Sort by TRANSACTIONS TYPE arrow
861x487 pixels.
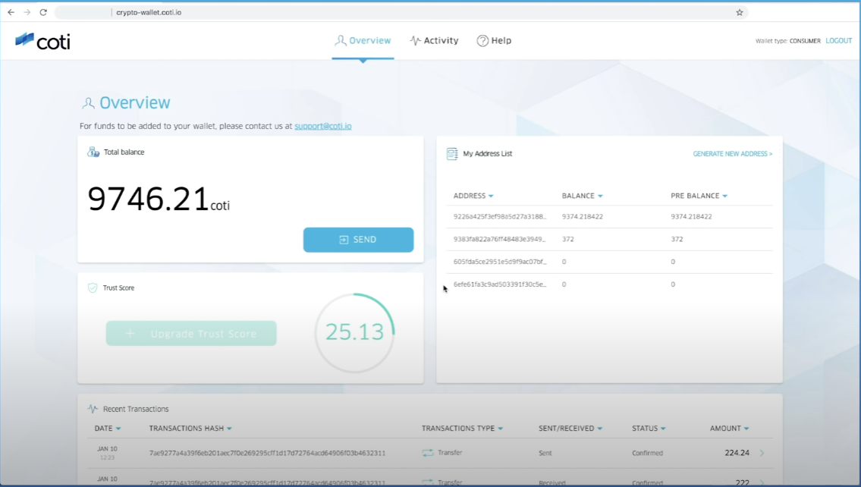[x=500, y=429]
